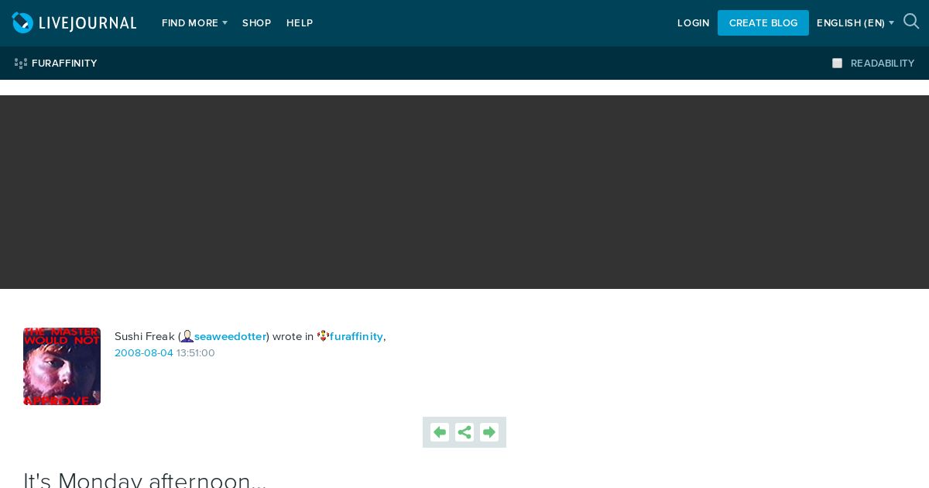Click the Readability label text
Image resolution: width=929 pixels, height=488 pixels.
point(883,64)
